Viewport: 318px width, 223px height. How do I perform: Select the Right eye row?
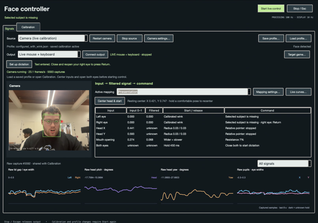point(203,122)
